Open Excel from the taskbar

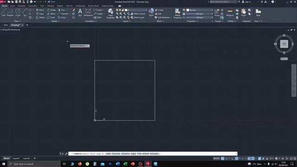click(125, 164)
